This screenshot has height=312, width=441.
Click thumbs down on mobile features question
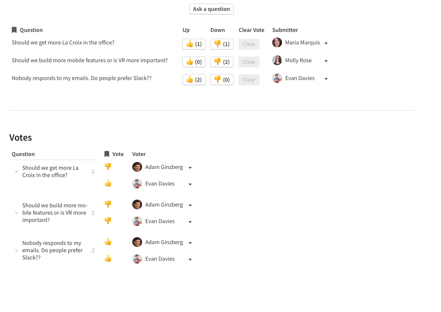(222, 62)
